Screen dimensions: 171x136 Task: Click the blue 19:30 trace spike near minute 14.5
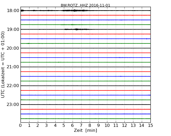(x=147, y=39)
